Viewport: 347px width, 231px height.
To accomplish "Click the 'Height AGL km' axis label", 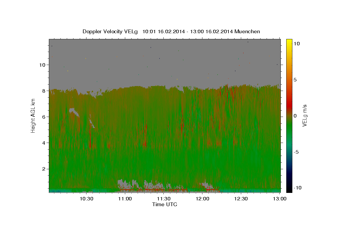I will click(x=33, y=115).
